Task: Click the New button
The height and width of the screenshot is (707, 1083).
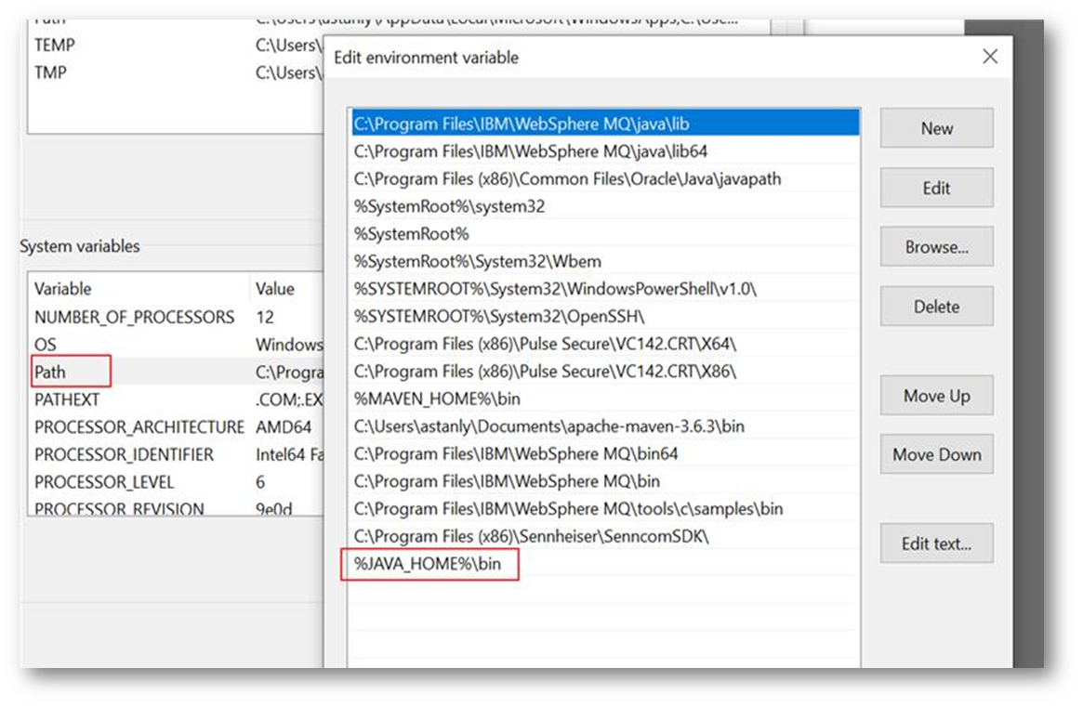Action: coord(936,128)
